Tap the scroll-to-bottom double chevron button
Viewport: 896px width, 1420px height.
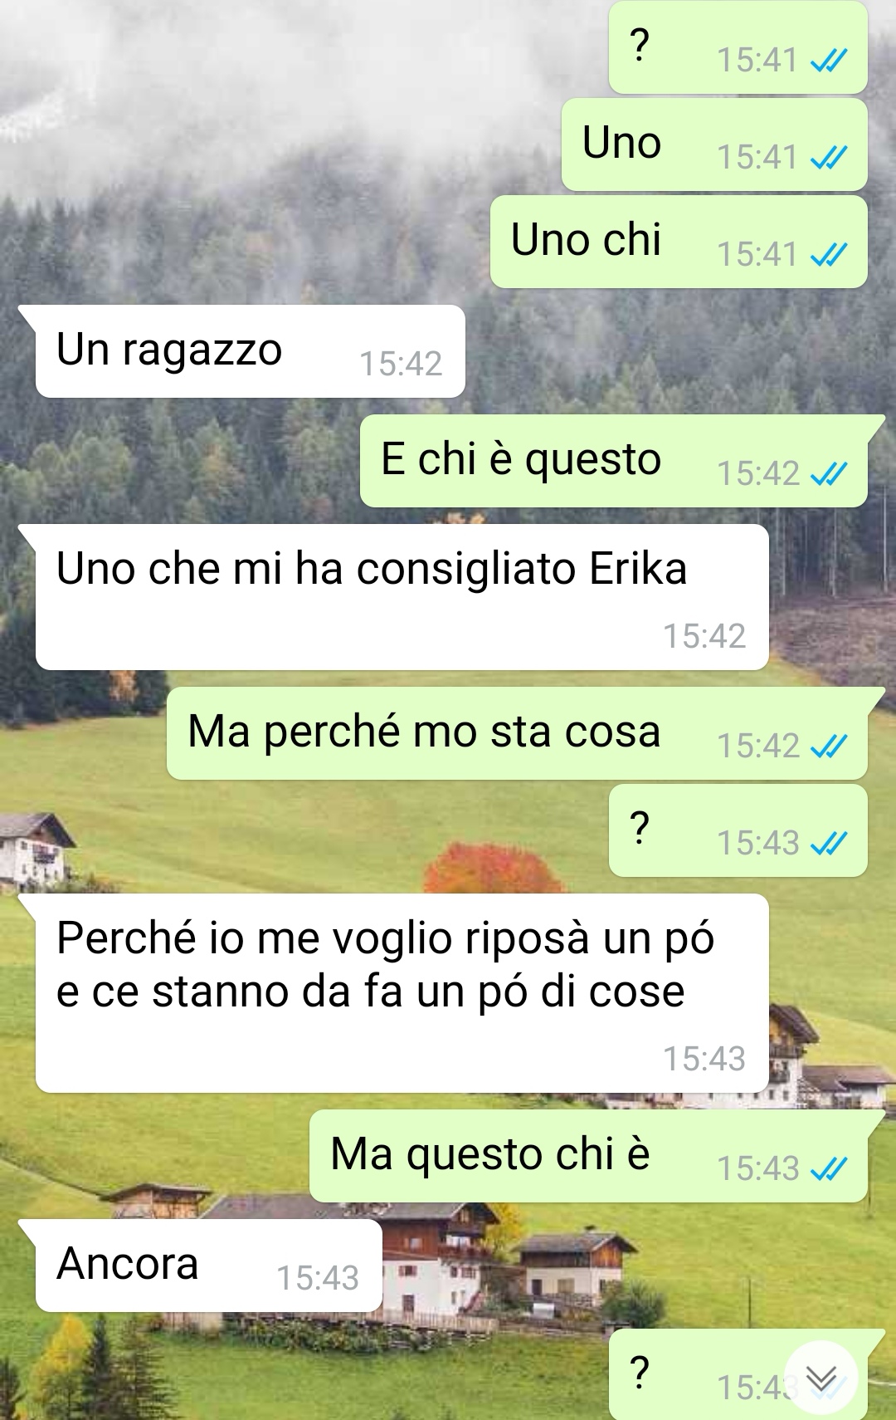[821, 1378]
